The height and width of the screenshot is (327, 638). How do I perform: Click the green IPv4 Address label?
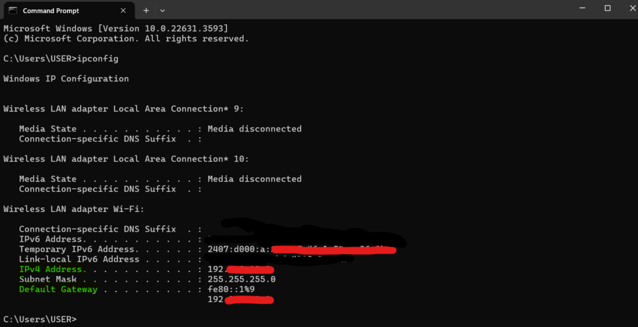(x=50, y=269)
